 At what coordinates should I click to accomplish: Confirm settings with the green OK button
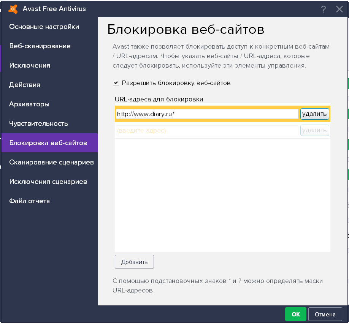click(x=295, y=314)
